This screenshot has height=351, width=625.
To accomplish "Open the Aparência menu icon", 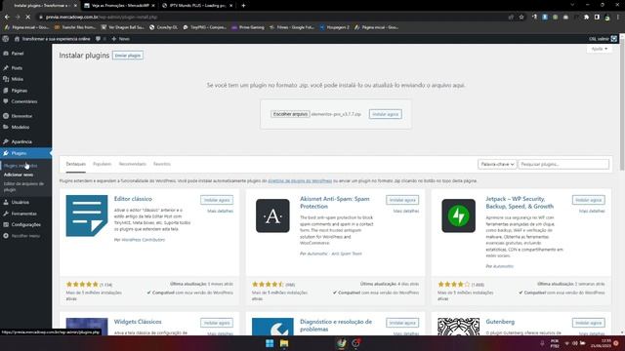I will (x=6, y=141).
